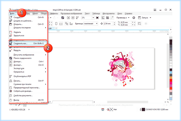Select Опубликовать в PDF menu item

pos(28,76)
